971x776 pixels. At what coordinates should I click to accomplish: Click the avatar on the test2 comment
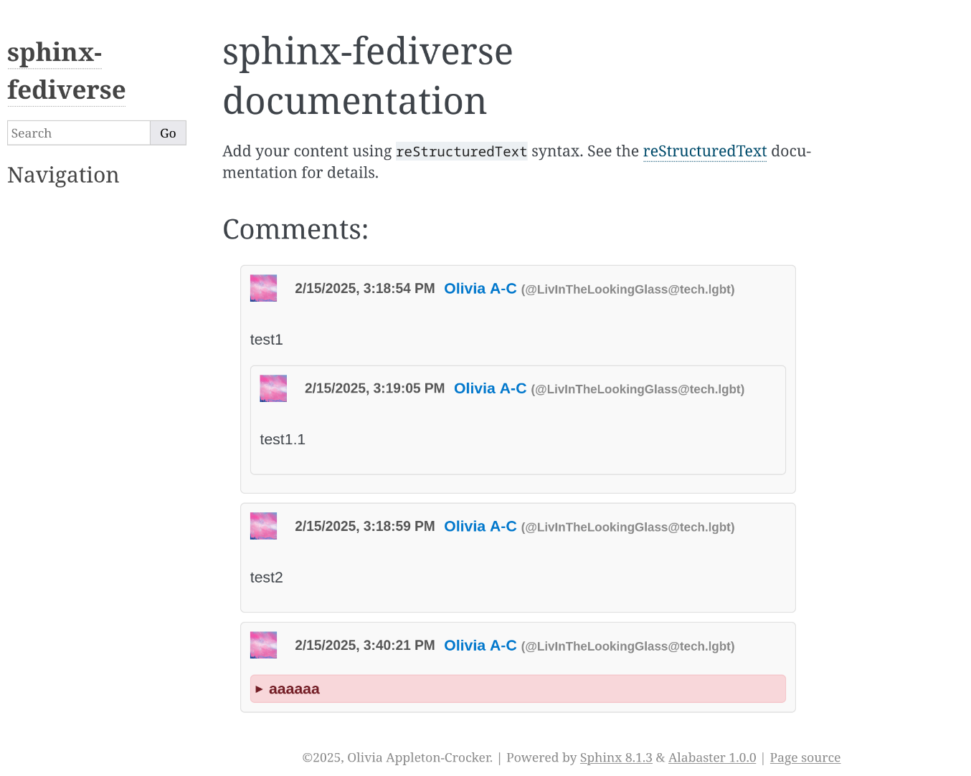pos(262,525)
